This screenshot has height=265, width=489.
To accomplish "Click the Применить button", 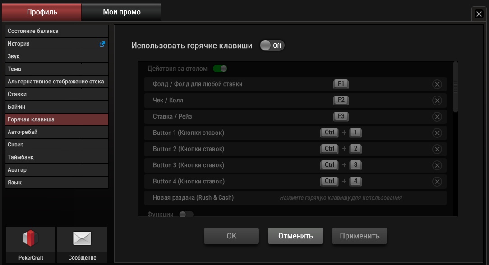I will (359, 236).
